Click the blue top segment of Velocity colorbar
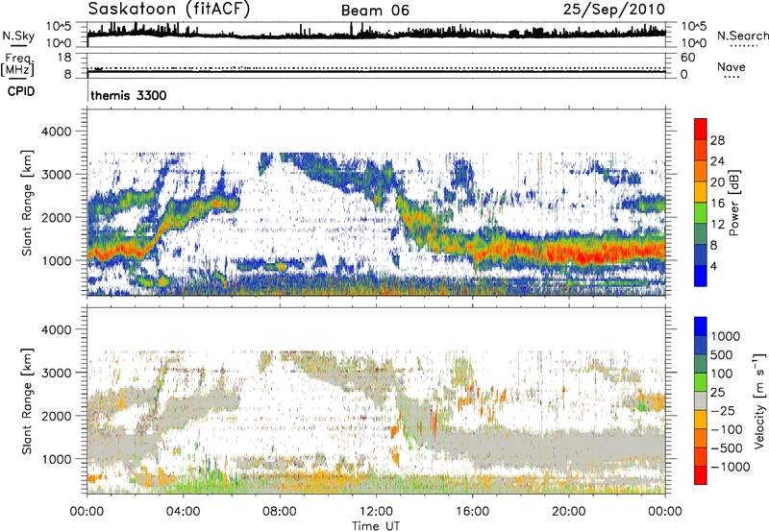 (701, 326)
